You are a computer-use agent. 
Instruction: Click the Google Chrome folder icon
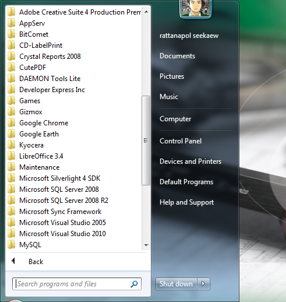point(11,123)
